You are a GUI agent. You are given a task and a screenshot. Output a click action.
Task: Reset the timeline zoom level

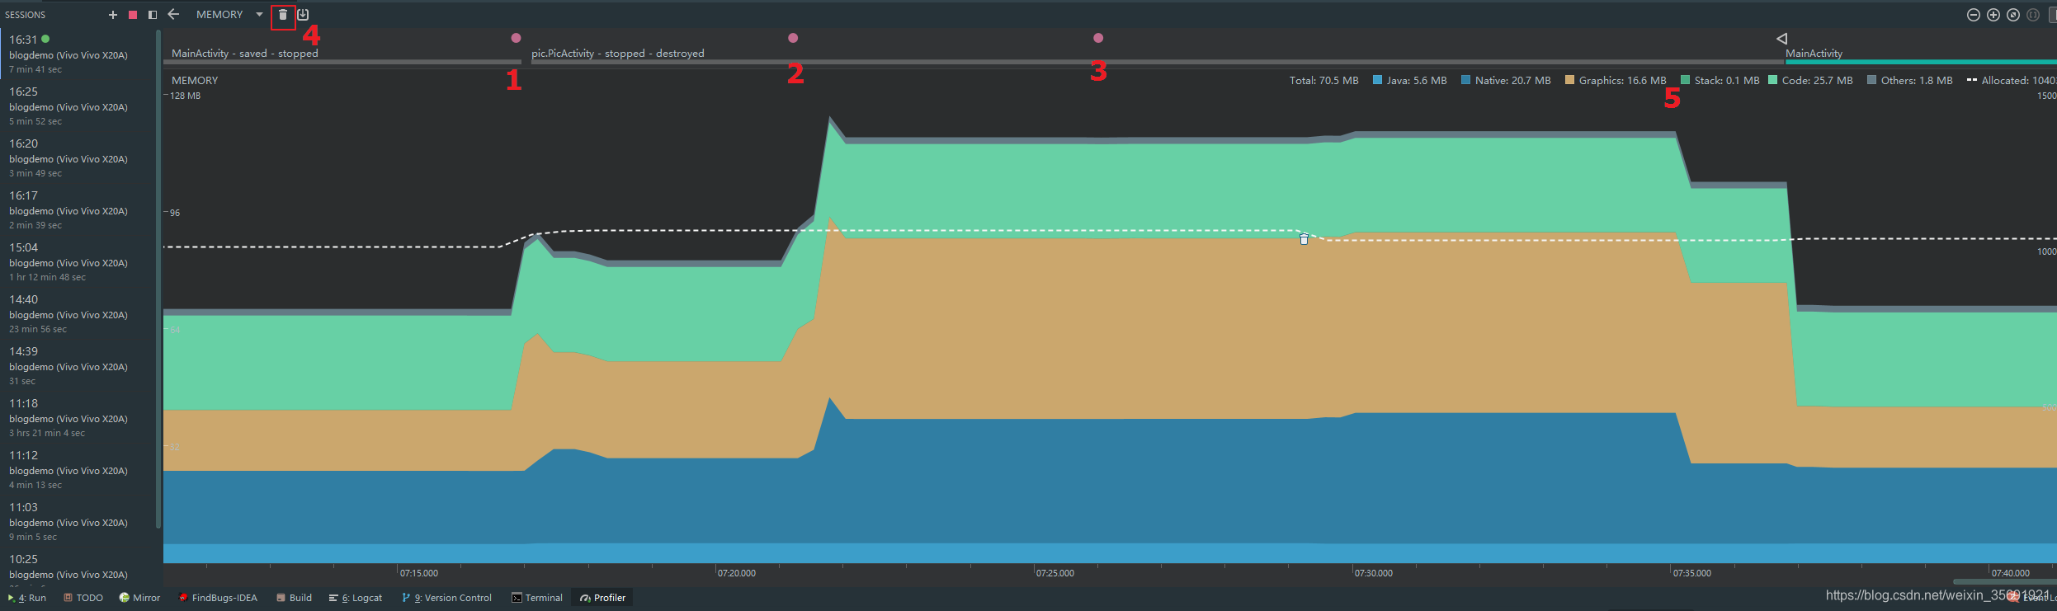point(2013,15)
